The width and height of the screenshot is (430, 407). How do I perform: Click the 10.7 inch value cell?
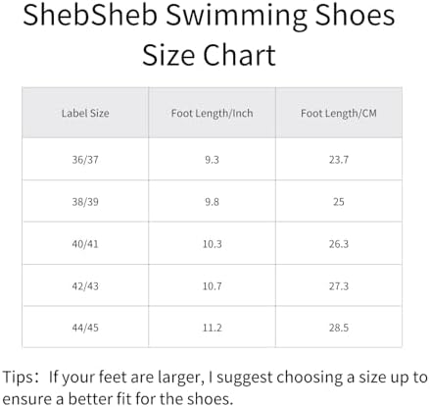(212, 285)
